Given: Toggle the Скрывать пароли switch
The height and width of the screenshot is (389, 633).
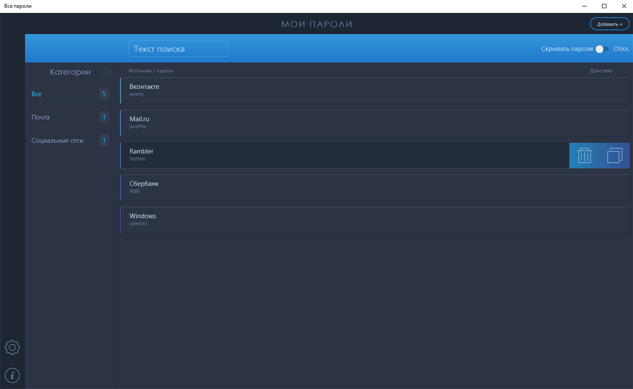Looking at the screenshot, I should [602, 49].
